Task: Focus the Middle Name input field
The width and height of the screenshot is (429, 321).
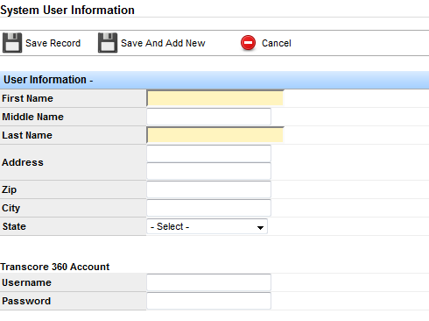Action: pos(208,117)
